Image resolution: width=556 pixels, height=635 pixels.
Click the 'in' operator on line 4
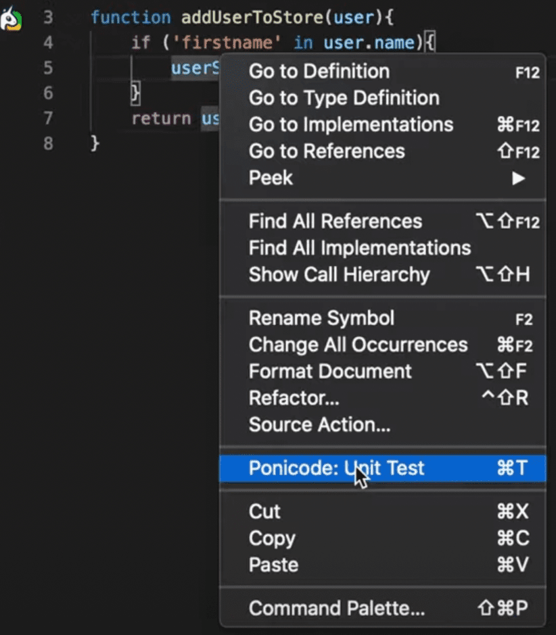303,43
